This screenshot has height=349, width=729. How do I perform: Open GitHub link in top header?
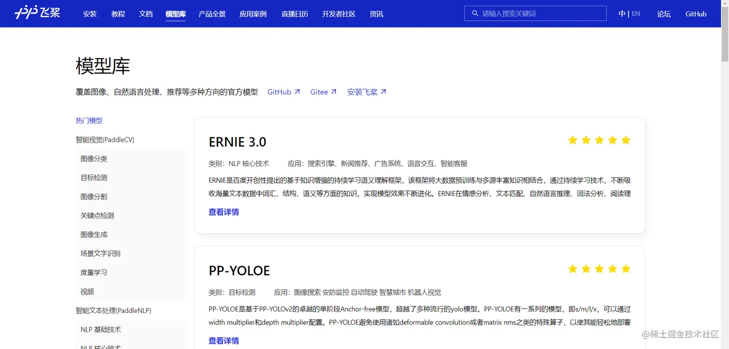(696, 14)
